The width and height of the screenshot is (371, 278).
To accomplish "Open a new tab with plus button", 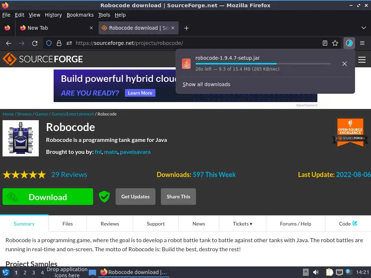I will (x=187, y=28).
